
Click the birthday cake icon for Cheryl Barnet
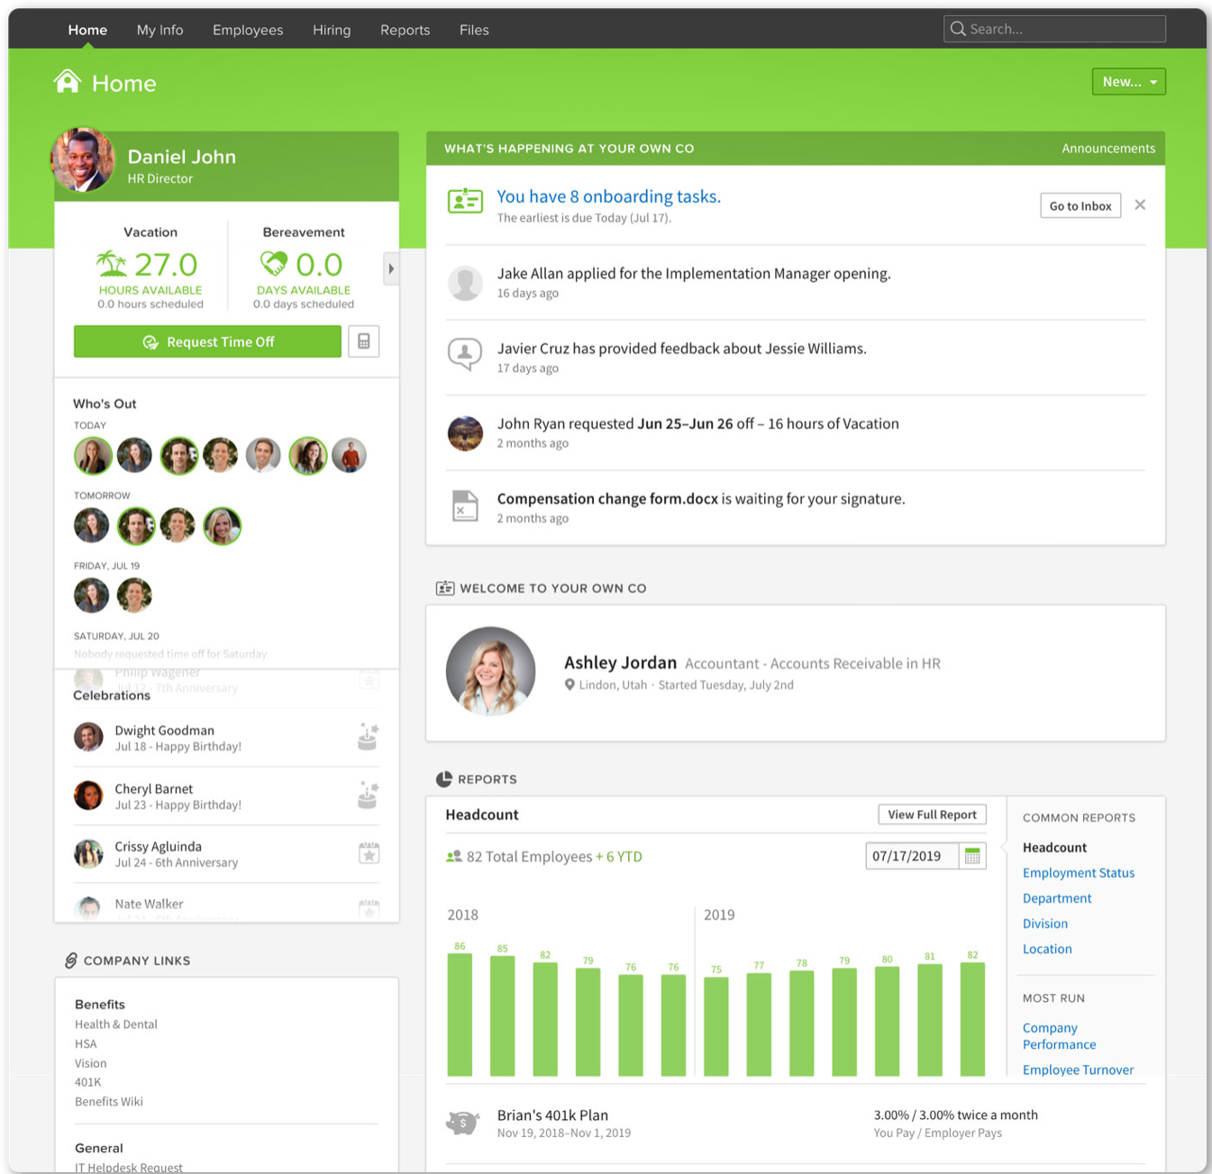point(368,796)
